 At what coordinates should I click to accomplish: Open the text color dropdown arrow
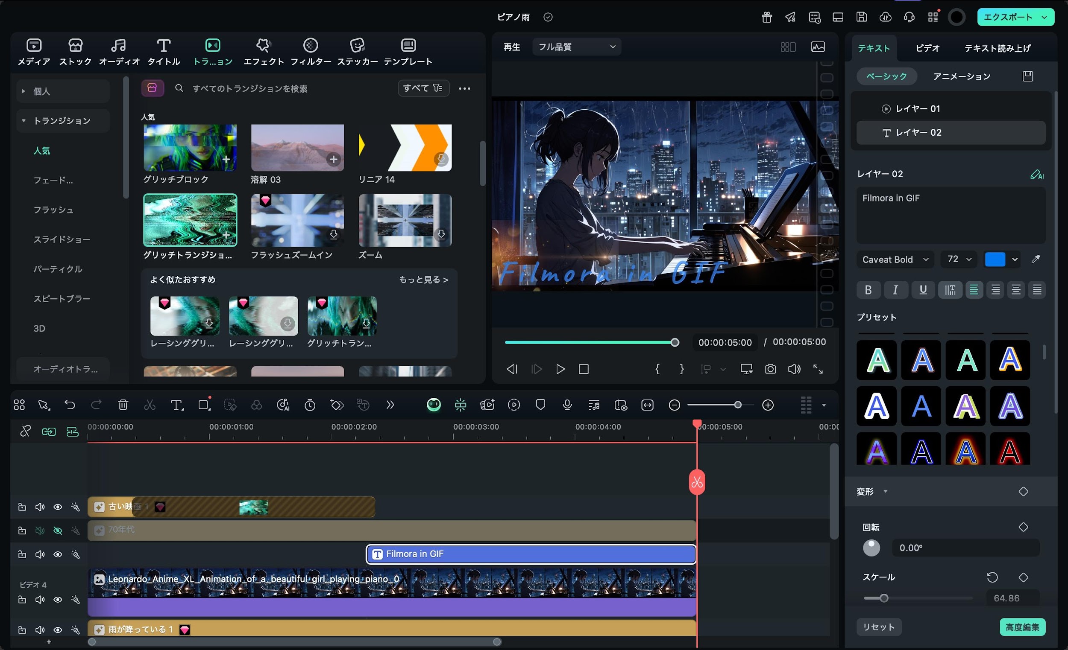1015,259
